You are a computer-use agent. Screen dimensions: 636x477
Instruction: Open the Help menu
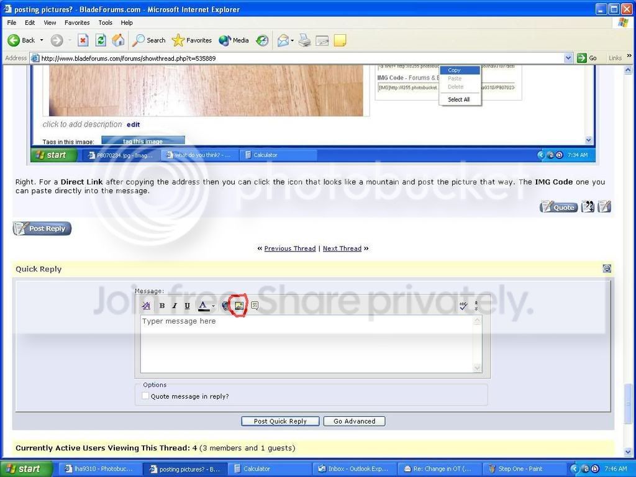[127, 23]
